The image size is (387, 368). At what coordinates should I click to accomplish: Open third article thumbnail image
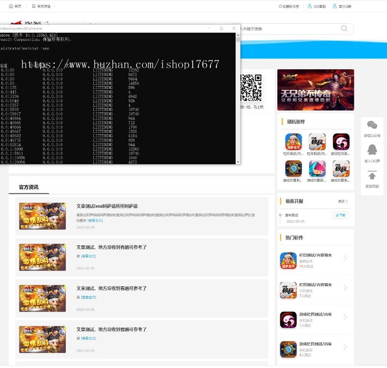coord(43,298)
